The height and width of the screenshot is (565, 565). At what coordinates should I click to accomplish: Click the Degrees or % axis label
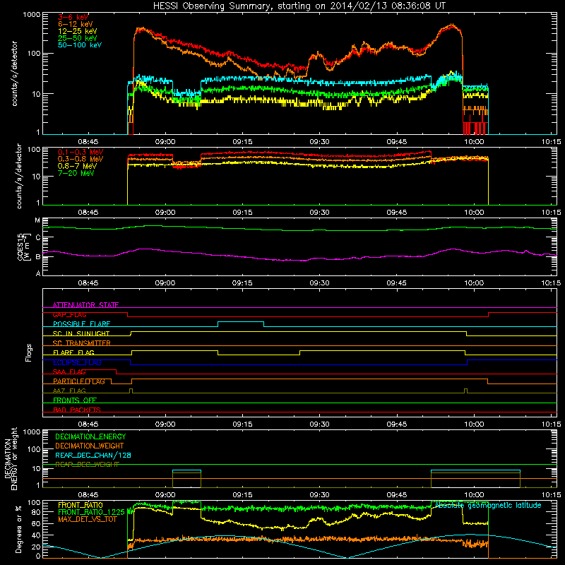pyautogui.click(x=18, y=529)
